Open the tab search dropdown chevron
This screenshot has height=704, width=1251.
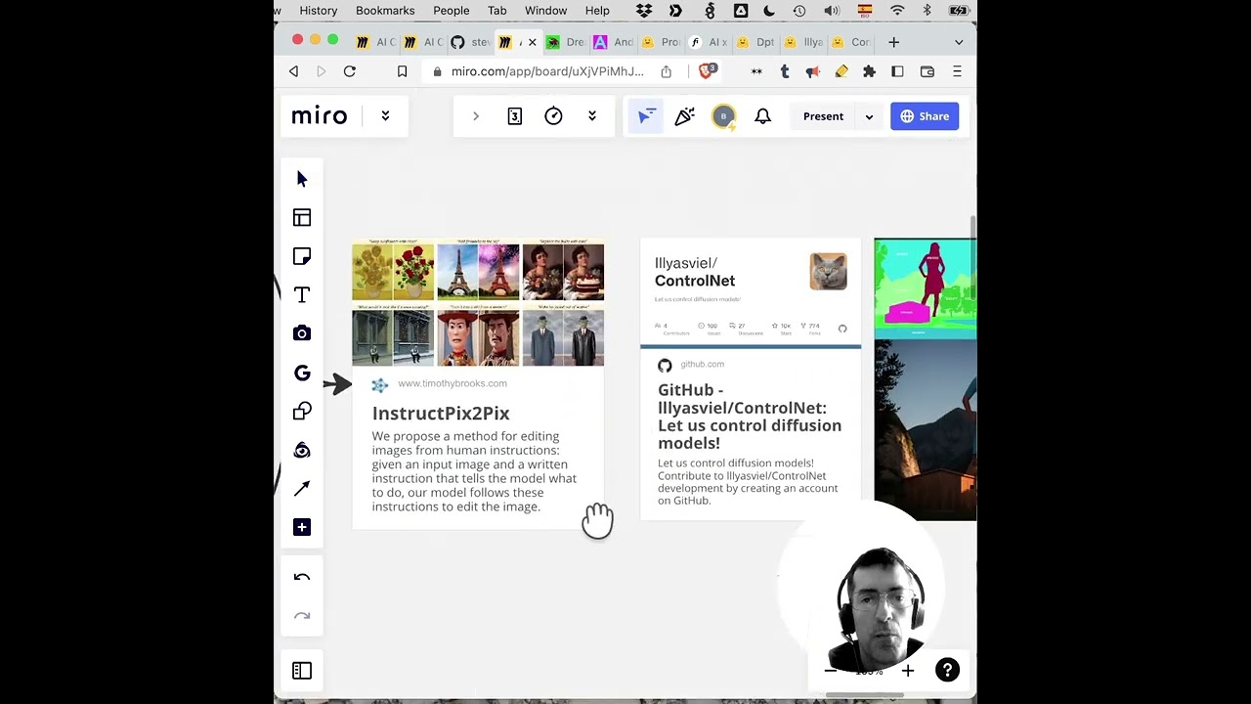pos(959,42)
